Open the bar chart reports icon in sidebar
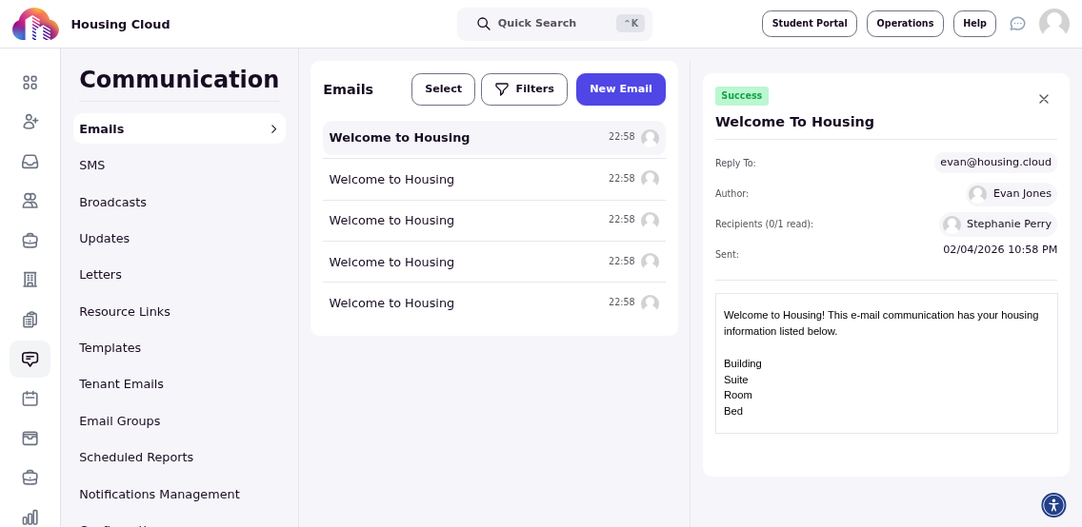1082x527 pixels. tap(30, 517)
